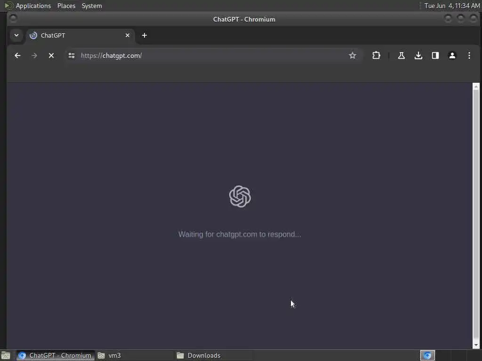This screenshot has height=361, width=482.
Task: Click the Applications menu logo icon
Action: pos(8,6)
